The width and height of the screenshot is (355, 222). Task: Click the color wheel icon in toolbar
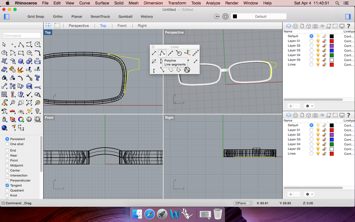pyautogui.click(x=21, y=120)
